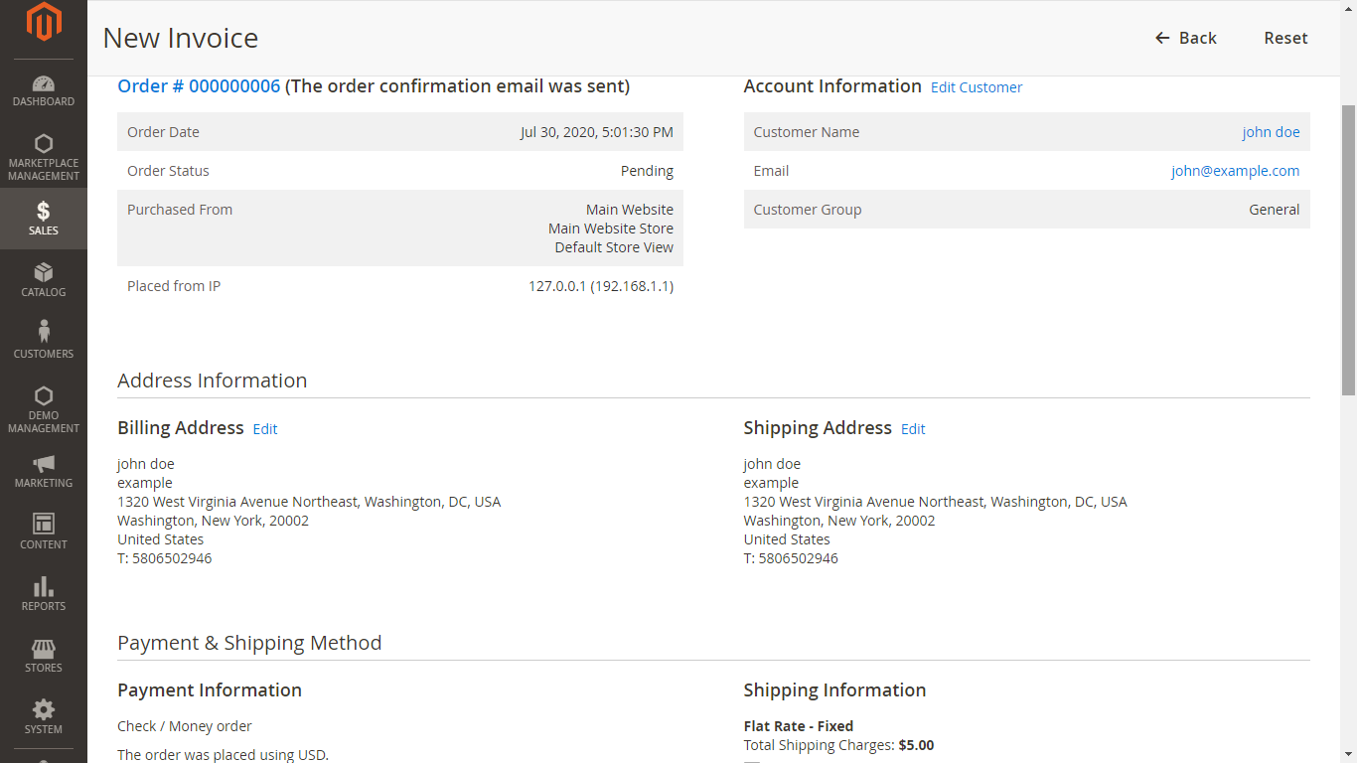Open the Reports bar-chart icon
Viewport: 1357px width, 763px height.
point(44,586)
